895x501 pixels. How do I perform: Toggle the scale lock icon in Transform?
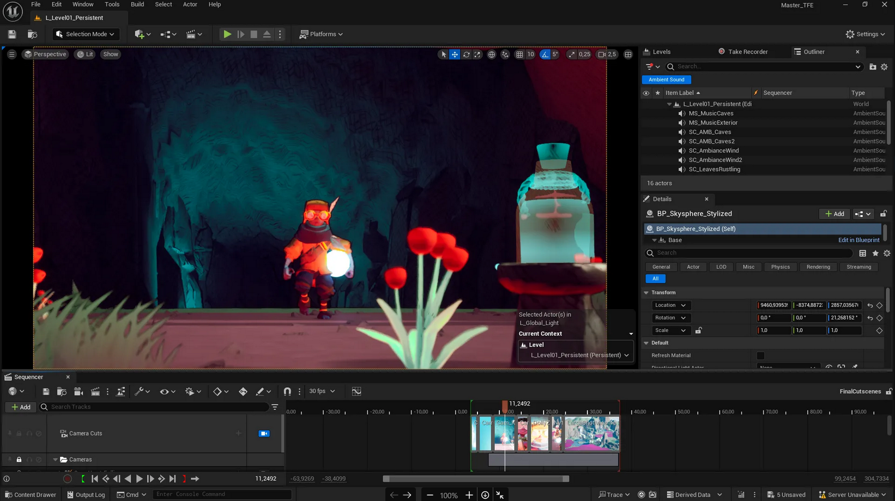coord(698,330)
